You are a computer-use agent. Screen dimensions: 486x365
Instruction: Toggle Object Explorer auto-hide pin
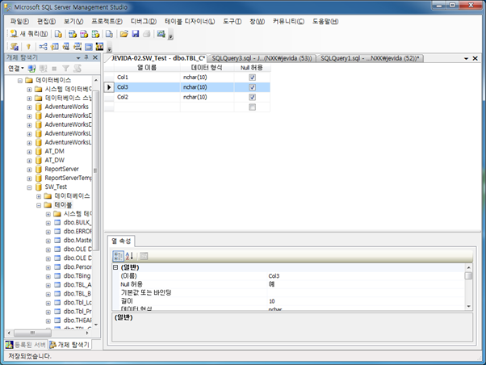[x=86, y=57]
